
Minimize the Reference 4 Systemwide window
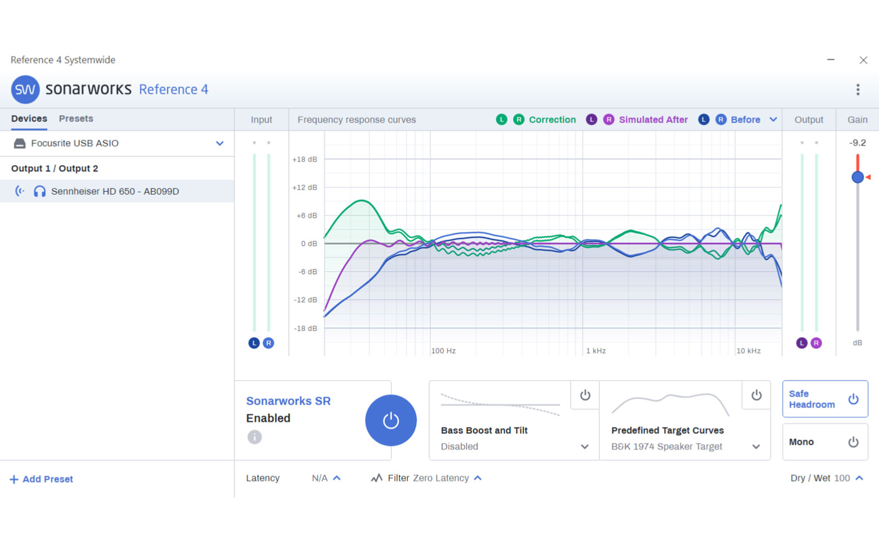[831, 59]
